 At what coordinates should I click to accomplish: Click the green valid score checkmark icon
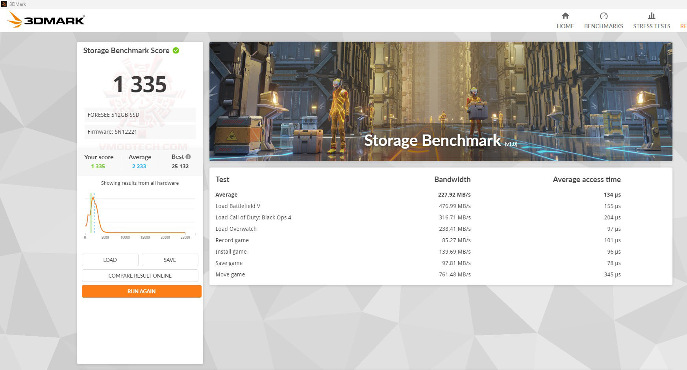176,50
